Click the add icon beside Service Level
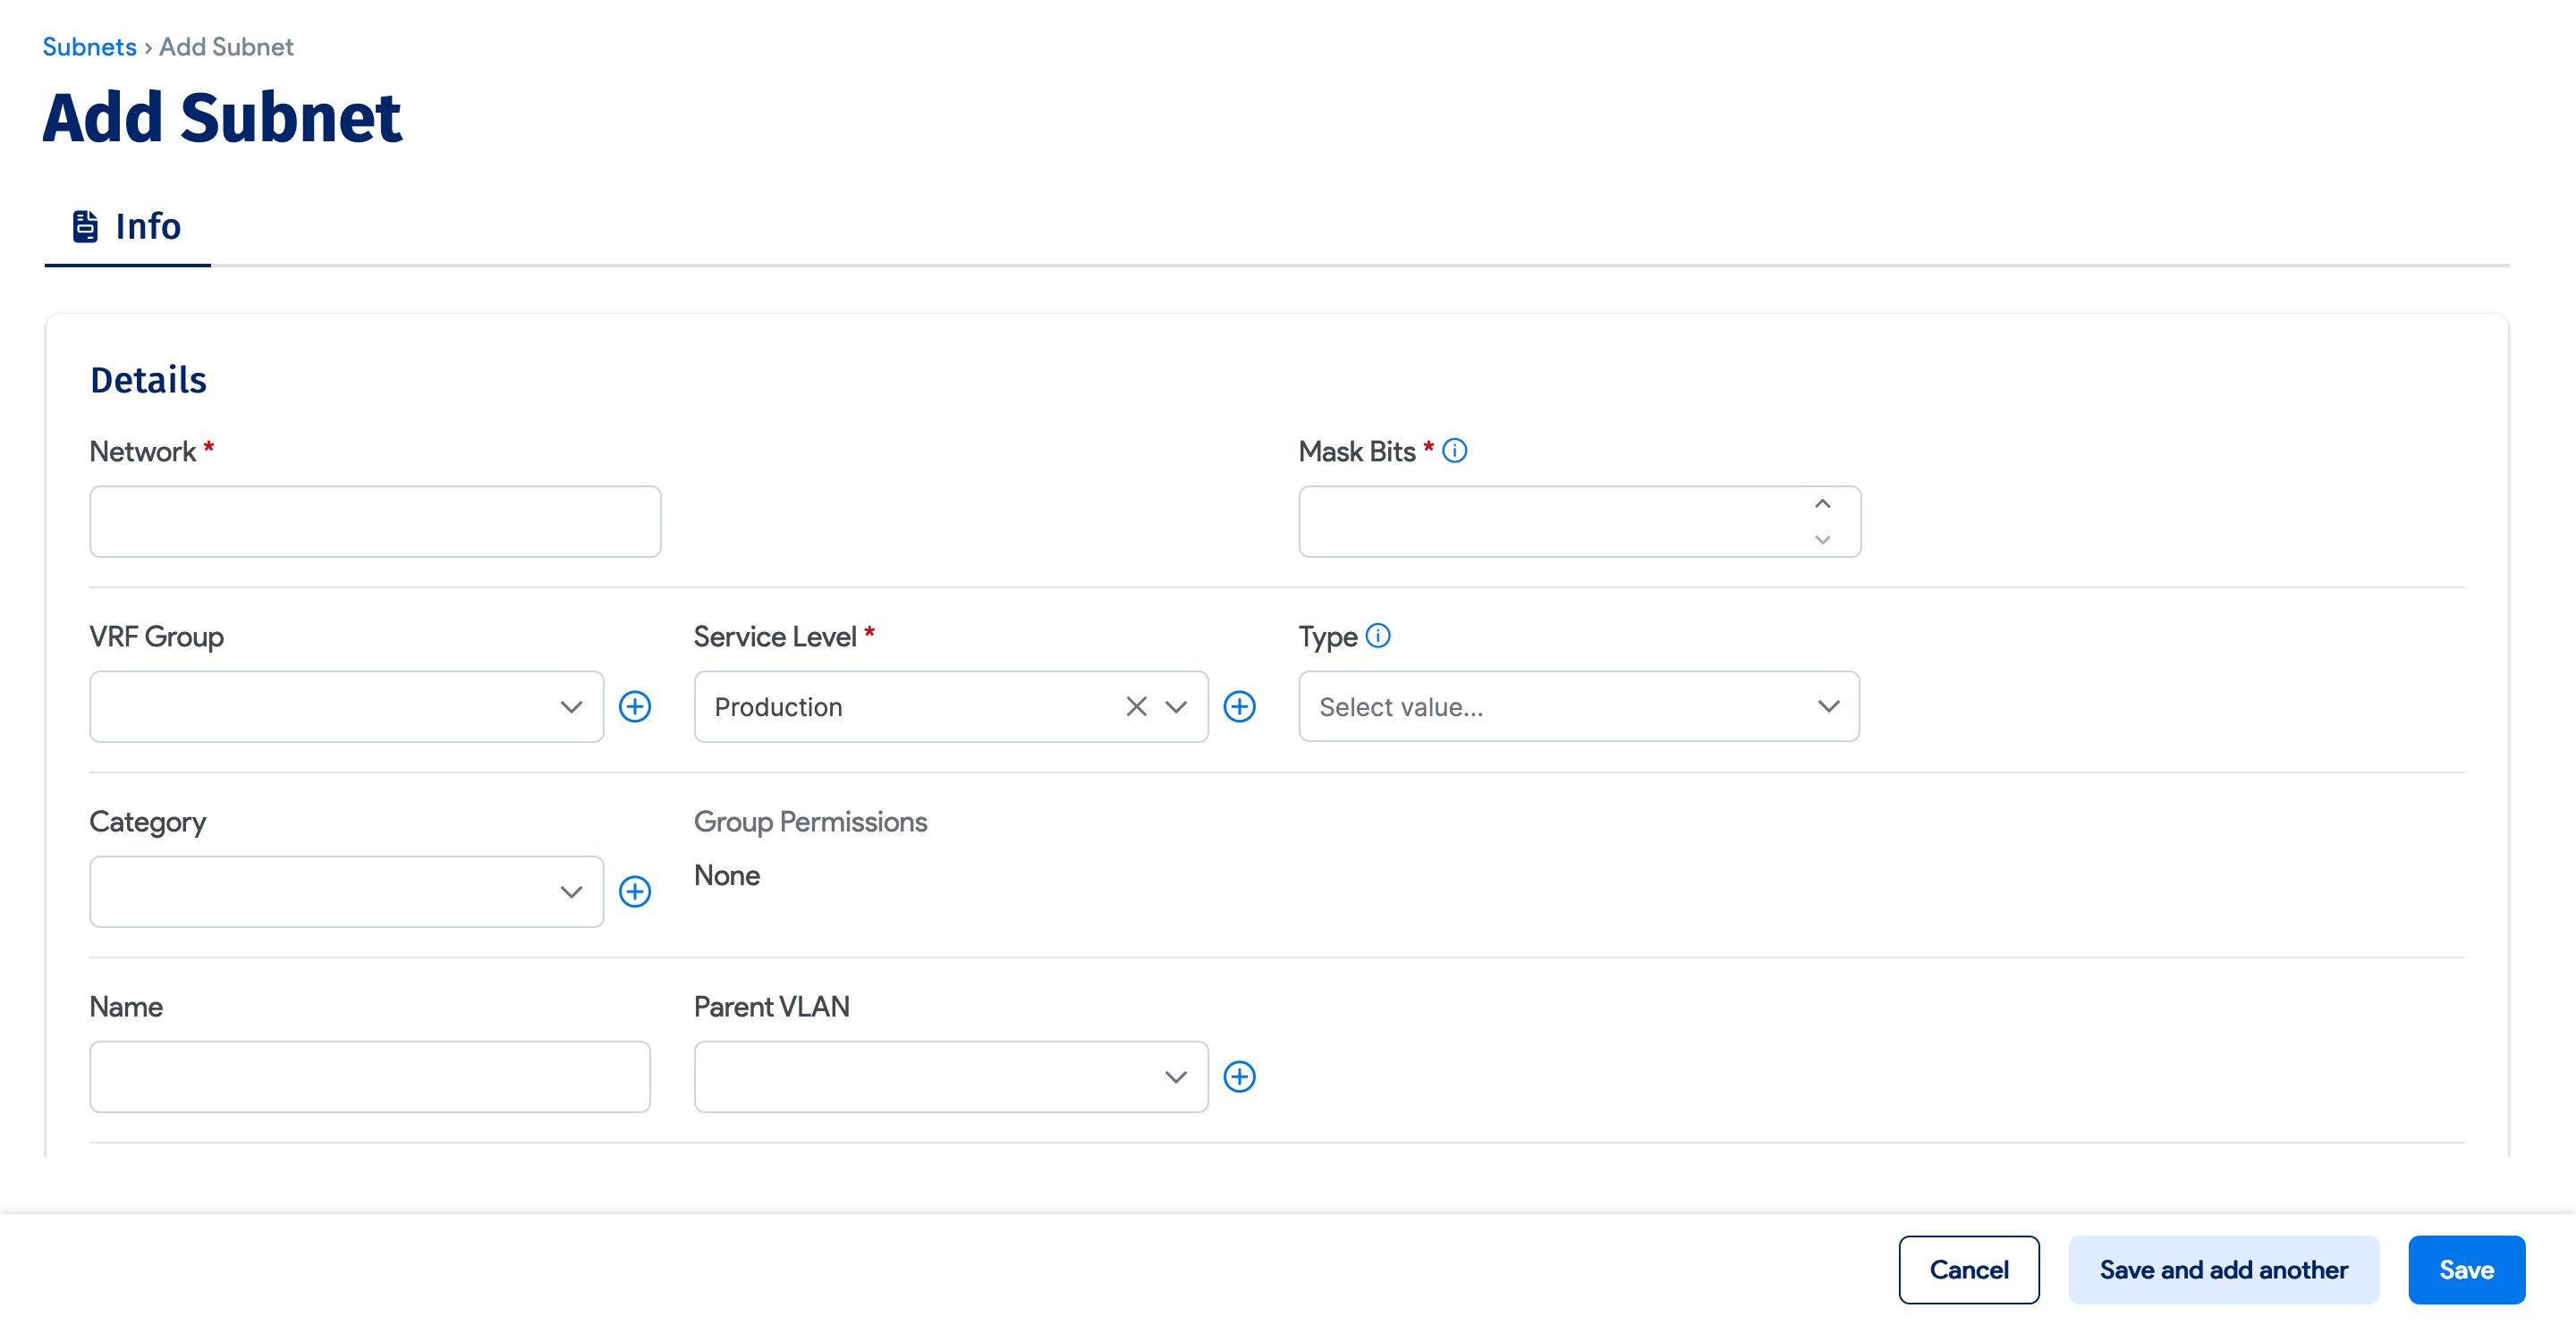Viewport: 2576px width, 1325px height. point(1240,706)
